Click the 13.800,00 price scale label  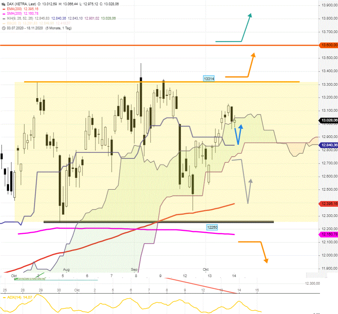pyautogui.click(x=329, y=18)
